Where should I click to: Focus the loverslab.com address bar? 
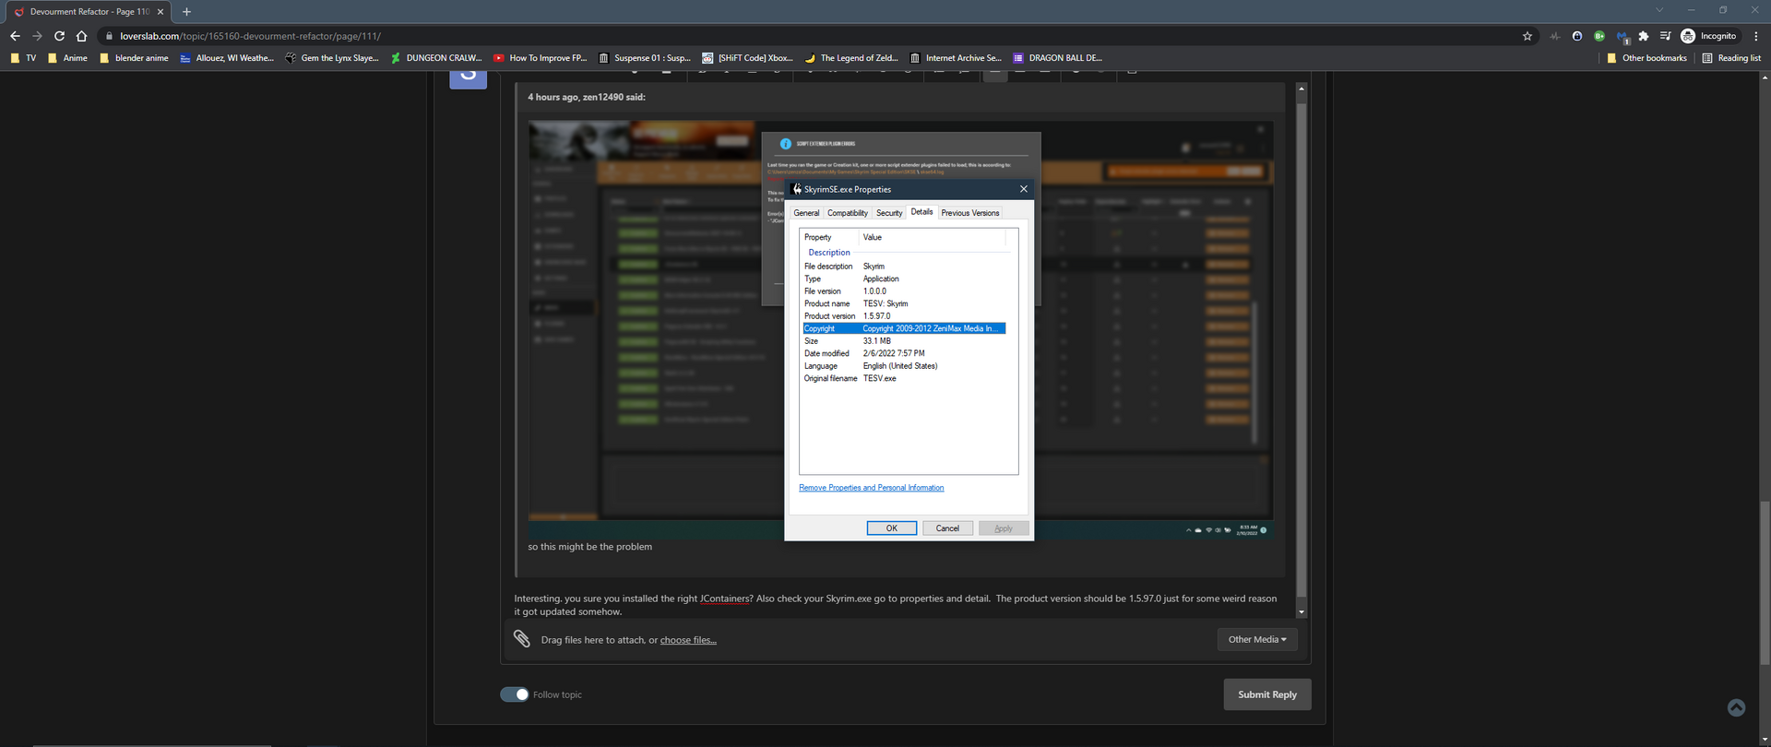pos(802,36)
